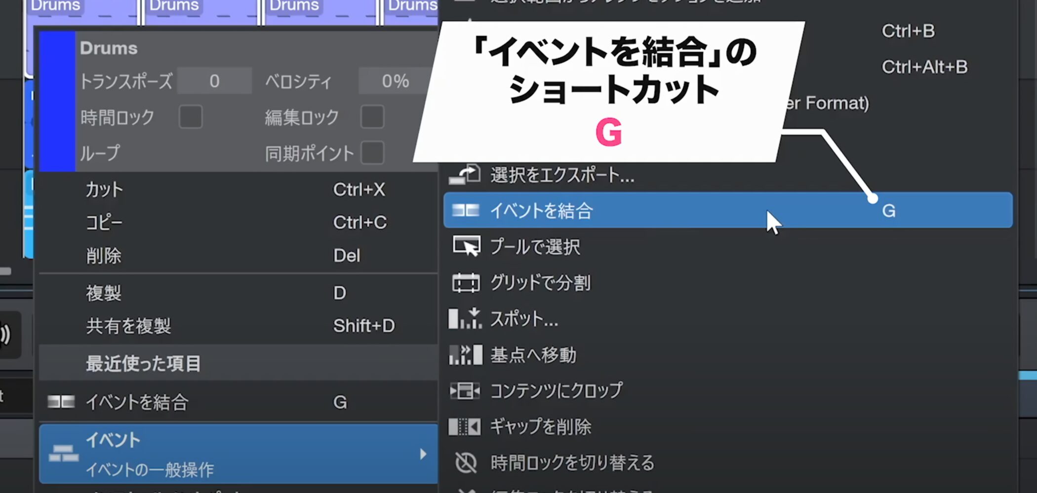Click the 時間ロックを切り替える lock icon

click(466, 462)
